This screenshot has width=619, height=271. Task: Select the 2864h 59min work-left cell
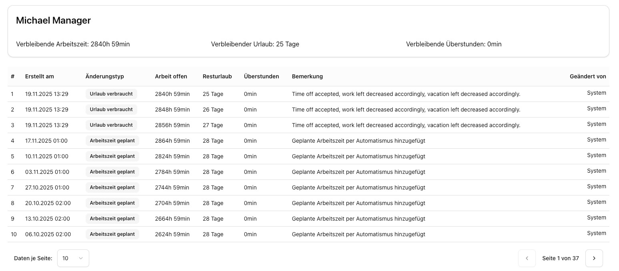click(x=172, y=141)
